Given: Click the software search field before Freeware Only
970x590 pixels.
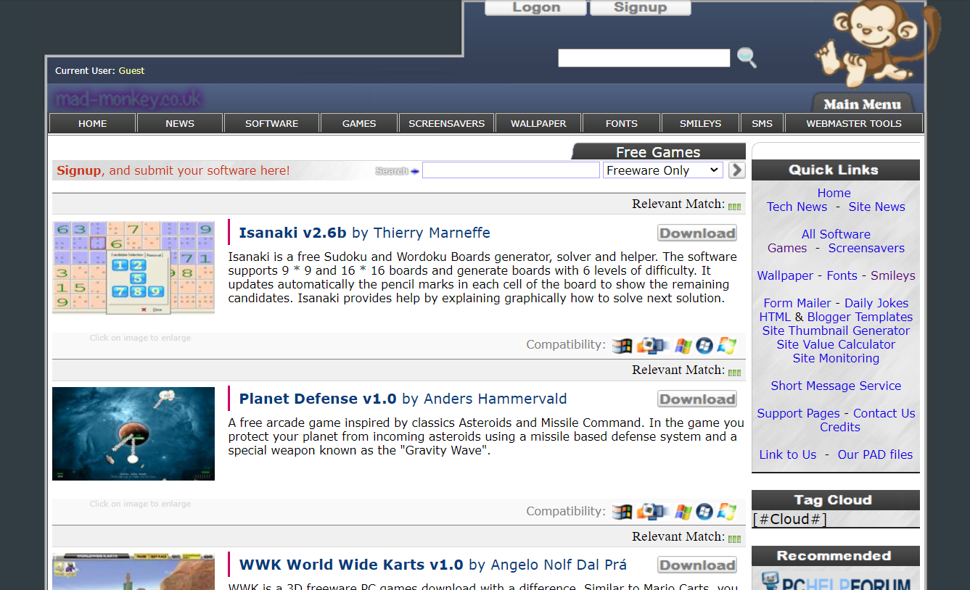Looking at the screenshot, I should [511, 170].
